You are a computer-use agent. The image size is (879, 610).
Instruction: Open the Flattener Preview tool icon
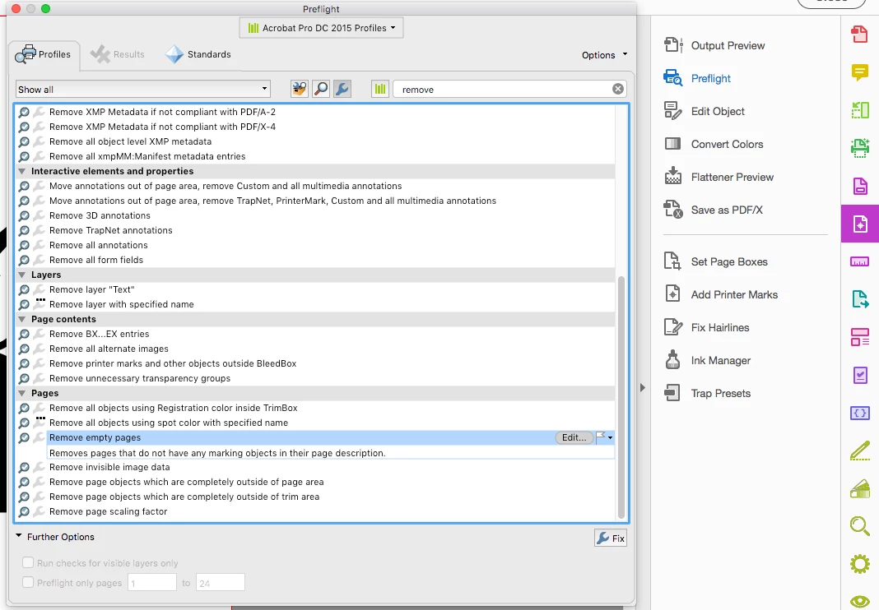pyautogui.click(x=672, y=177)
